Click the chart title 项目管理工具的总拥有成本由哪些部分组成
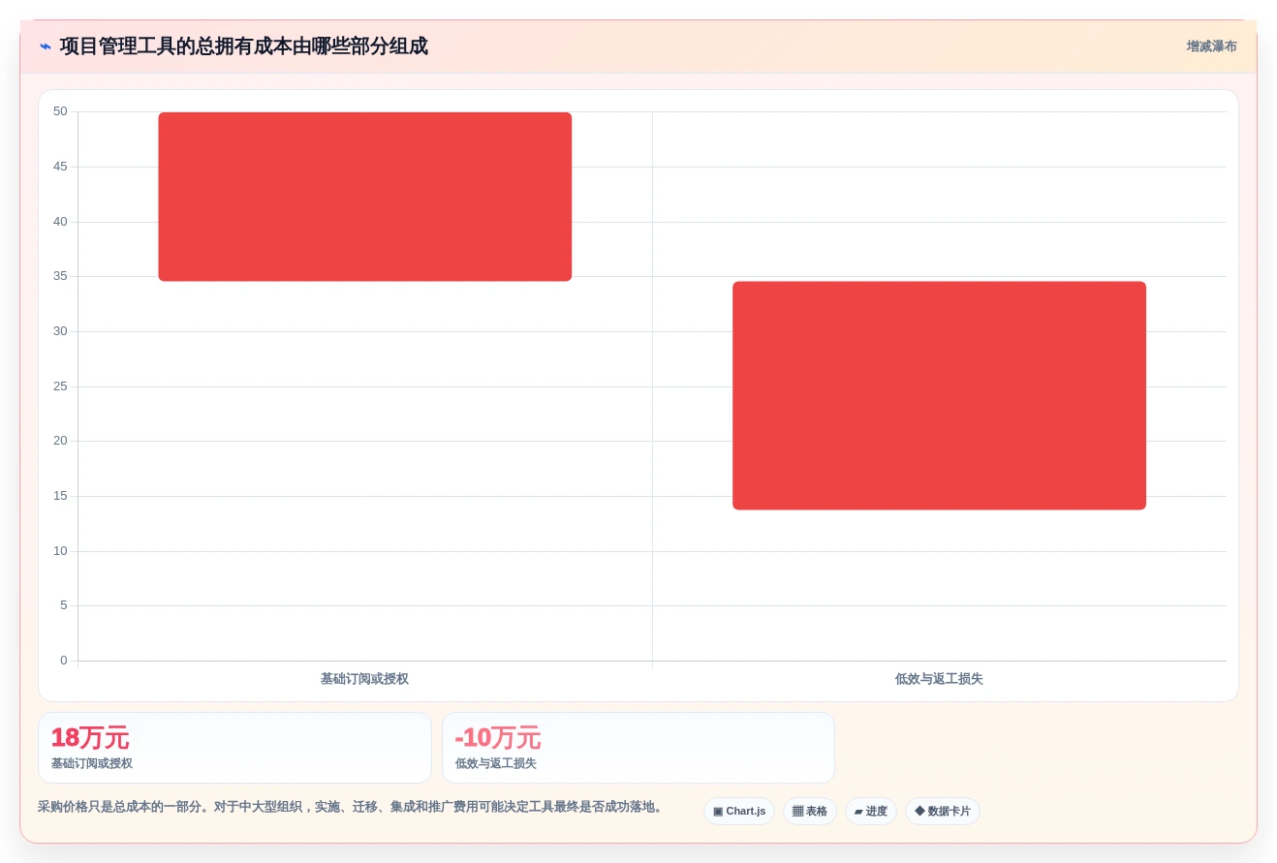 click(243, 46)
